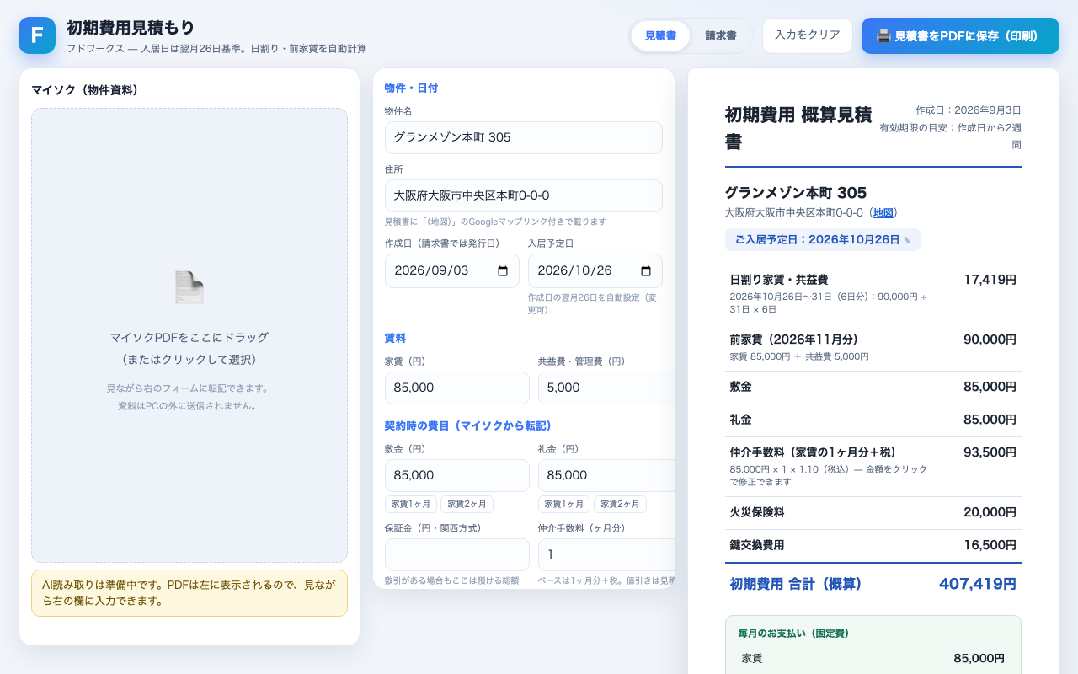Click 見積書をPDFに保存（印刷） button
This screenshot has height=674, width=1078.
pyautogui.click(x=960, y=36)
